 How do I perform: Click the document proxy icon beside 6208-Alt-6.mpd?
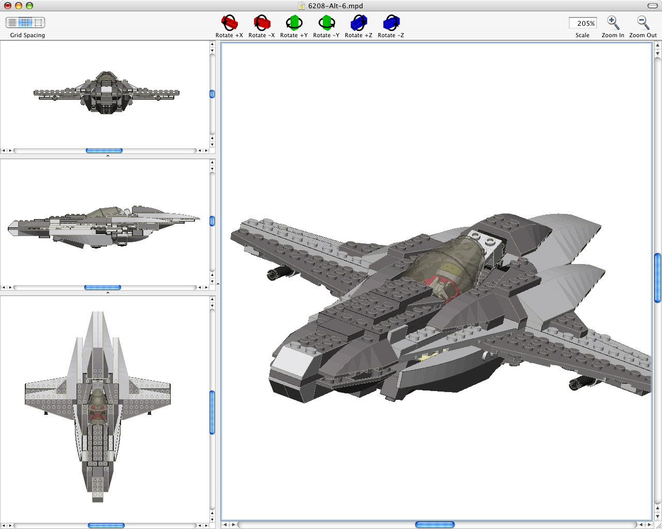pos(302,6)
